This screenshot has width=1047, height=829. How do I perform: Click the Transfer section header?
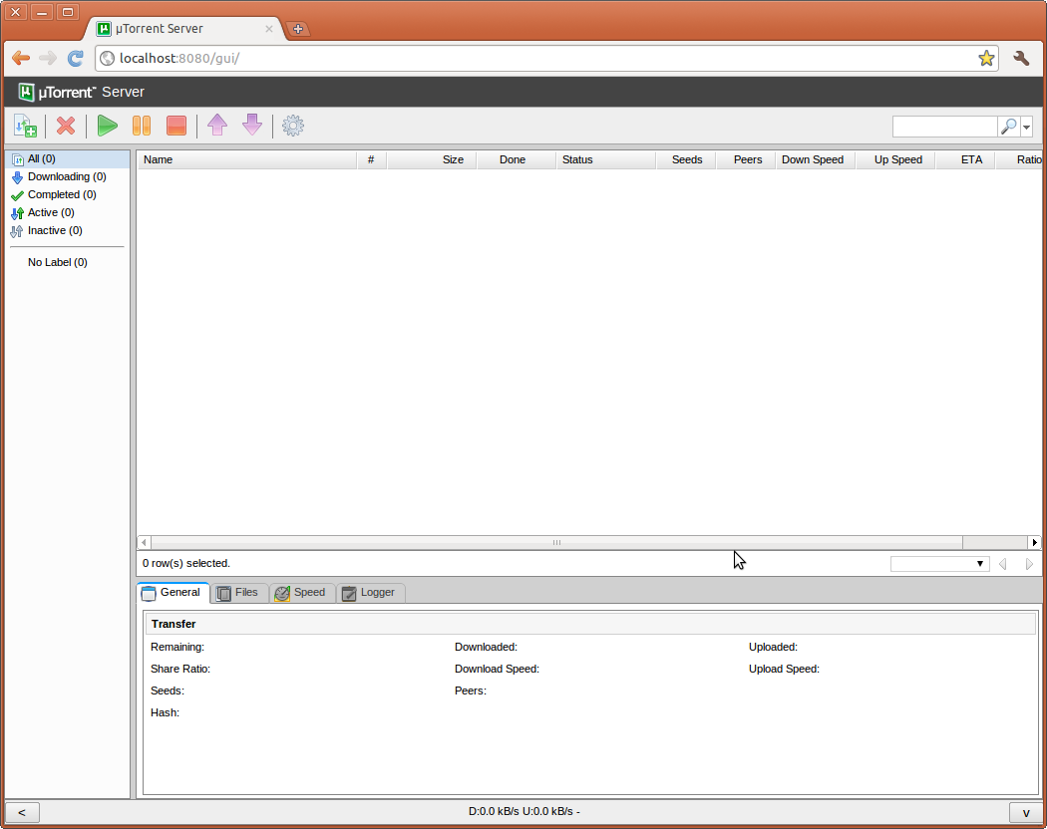pyautogui.click(x=590, y=624)
